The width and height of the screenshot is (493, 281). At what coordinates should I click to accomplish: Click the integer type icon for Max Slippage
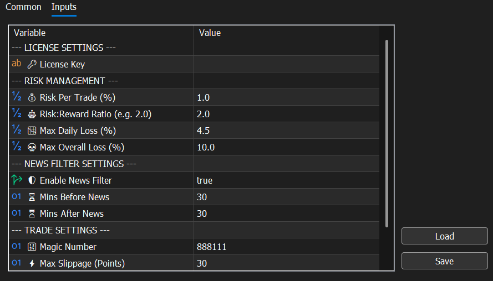(16, 263)
